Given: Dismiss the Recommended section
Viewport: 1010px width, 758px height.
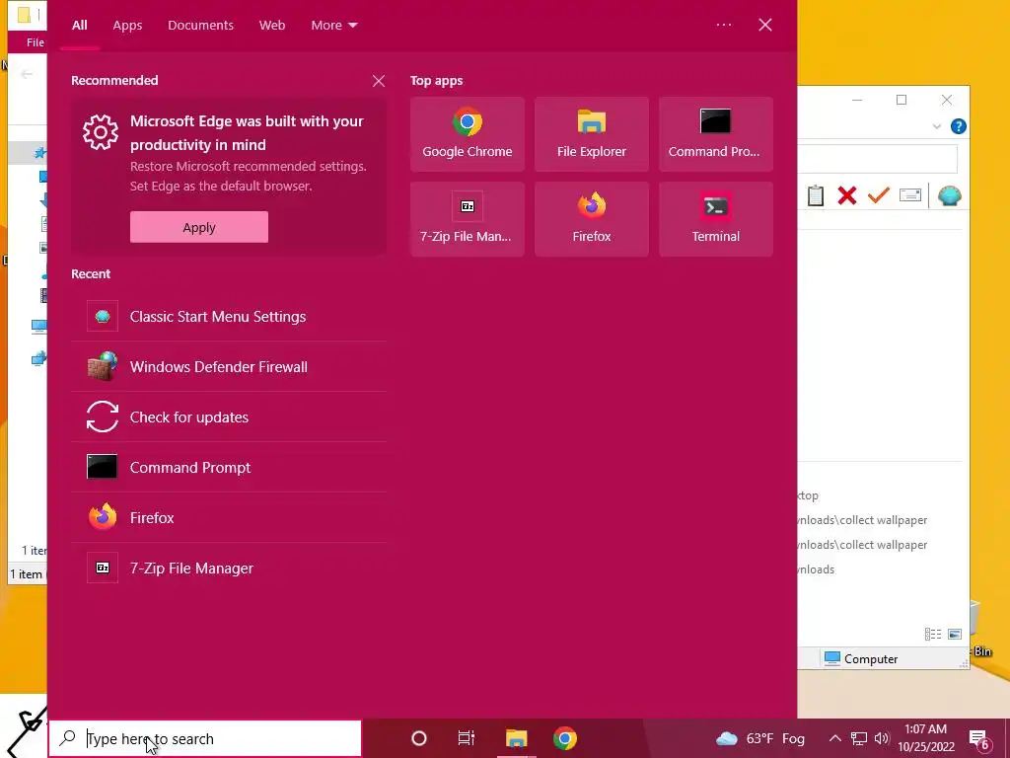Looking at the screenshot, I should pyautogui.click(x=379, y=81).
